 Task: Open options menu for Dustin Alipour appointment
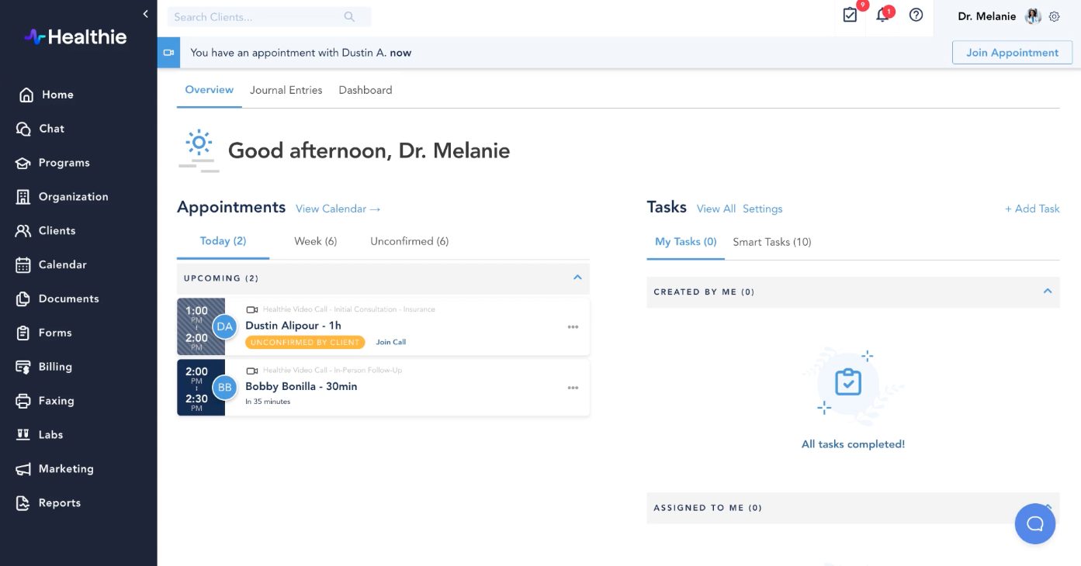pos(573,326)
